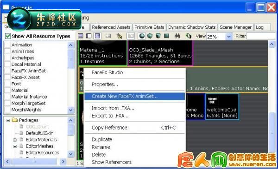Open the View percentage dropdown
The width and height of the screenshot is (278, 169).
pos(229,37)
